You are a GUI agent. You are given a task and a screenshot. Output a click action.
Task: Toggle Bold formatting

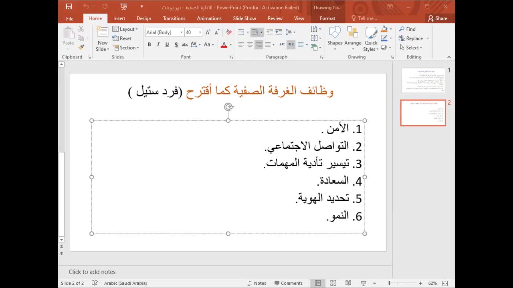(x=149, y=44)
